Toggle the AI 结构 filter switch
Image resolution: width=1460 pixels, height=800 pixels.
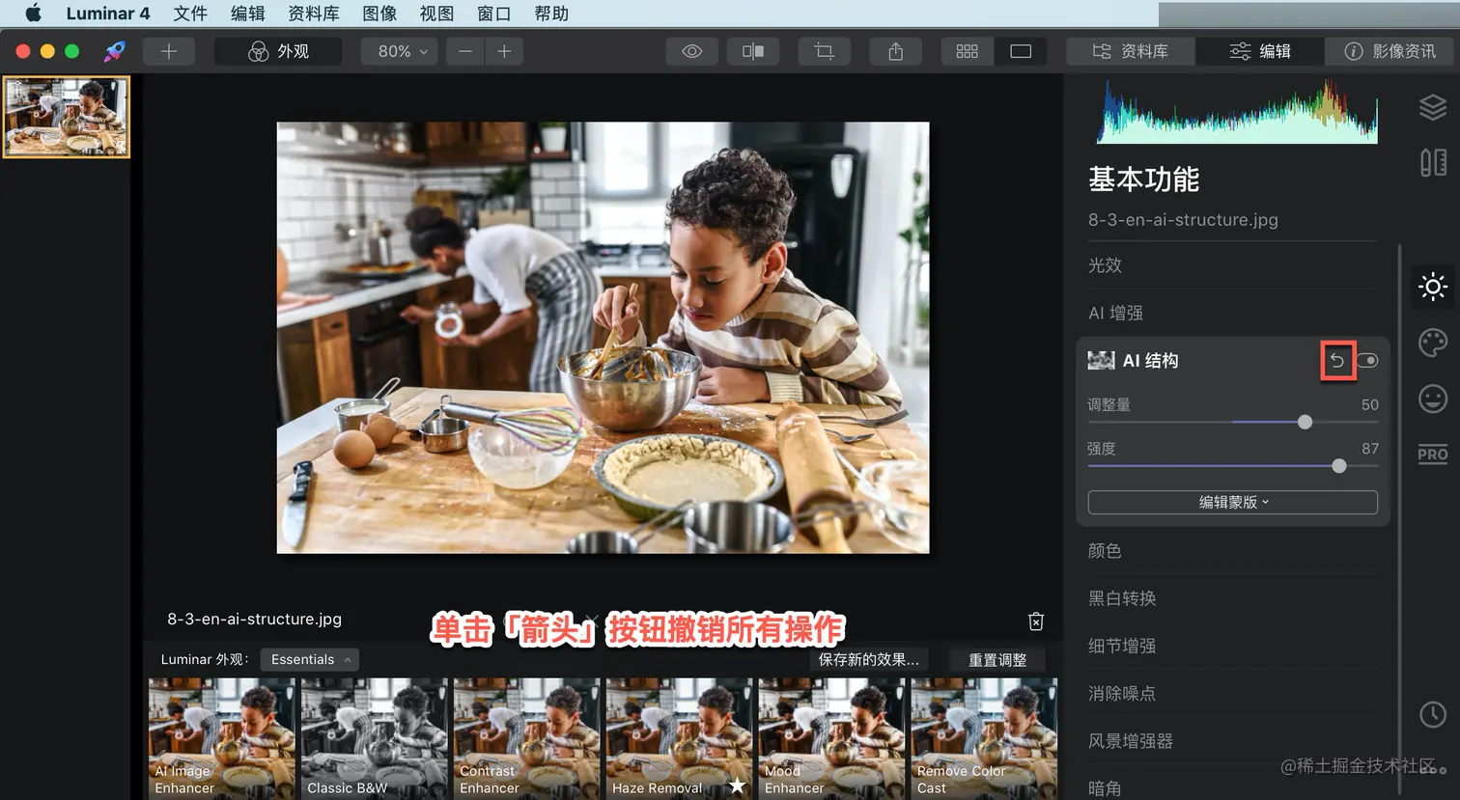coord(1367,361)
